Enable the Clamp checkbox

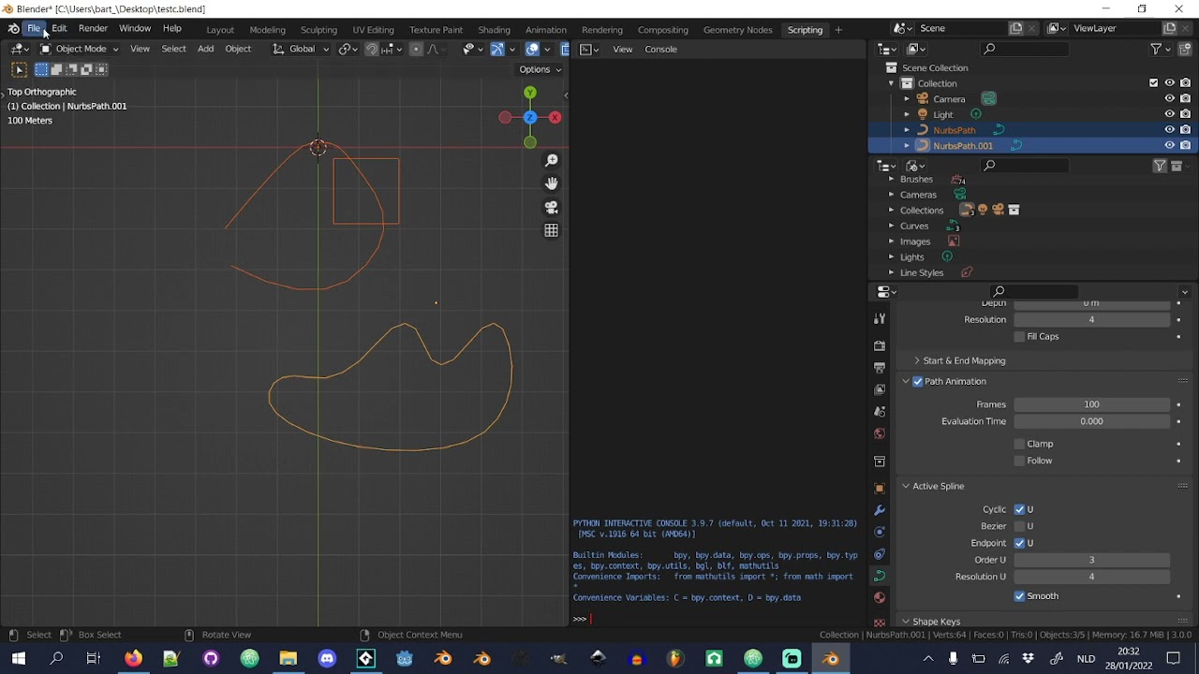[1019, 444]
